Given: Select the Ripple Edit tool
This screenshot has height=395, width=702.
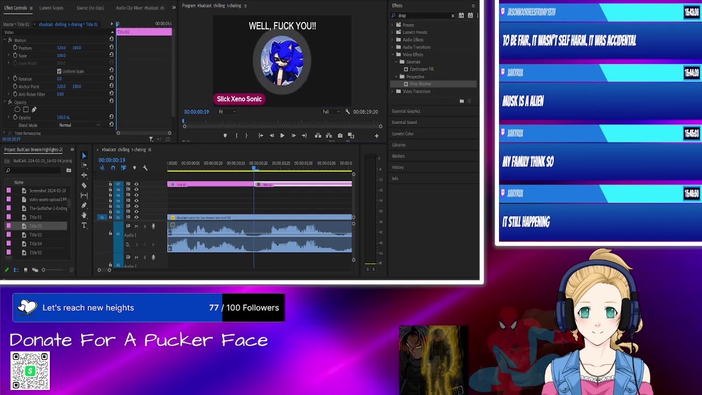Looking at the screenshot, I should 84,175.
